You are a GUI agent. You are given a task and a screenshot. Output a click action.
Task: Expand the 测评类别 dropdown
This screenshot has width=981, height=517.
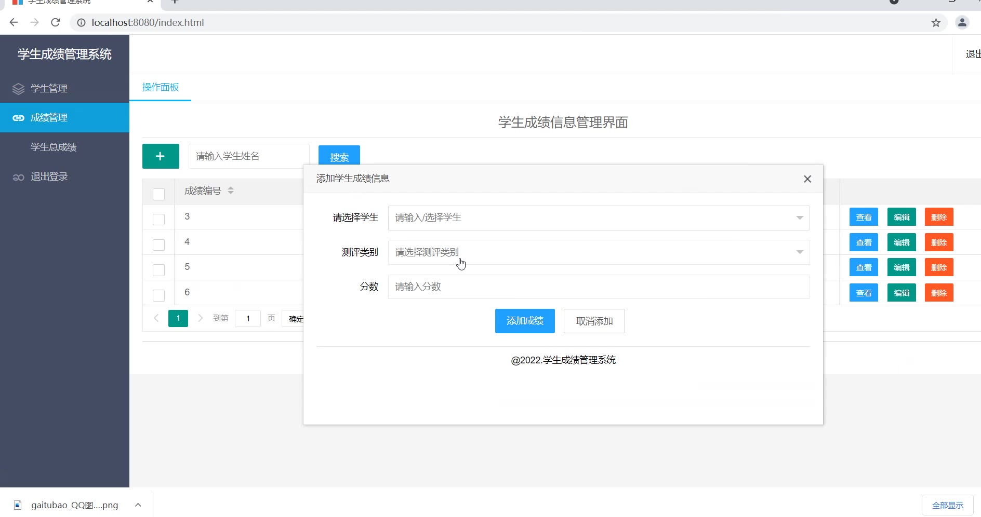pos(598,252)
